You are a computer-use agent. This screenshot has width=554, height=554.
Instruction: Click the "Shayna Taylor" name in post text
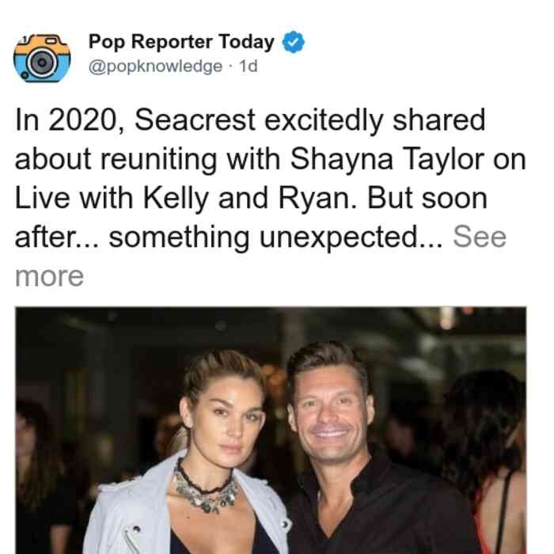[387, 159]
